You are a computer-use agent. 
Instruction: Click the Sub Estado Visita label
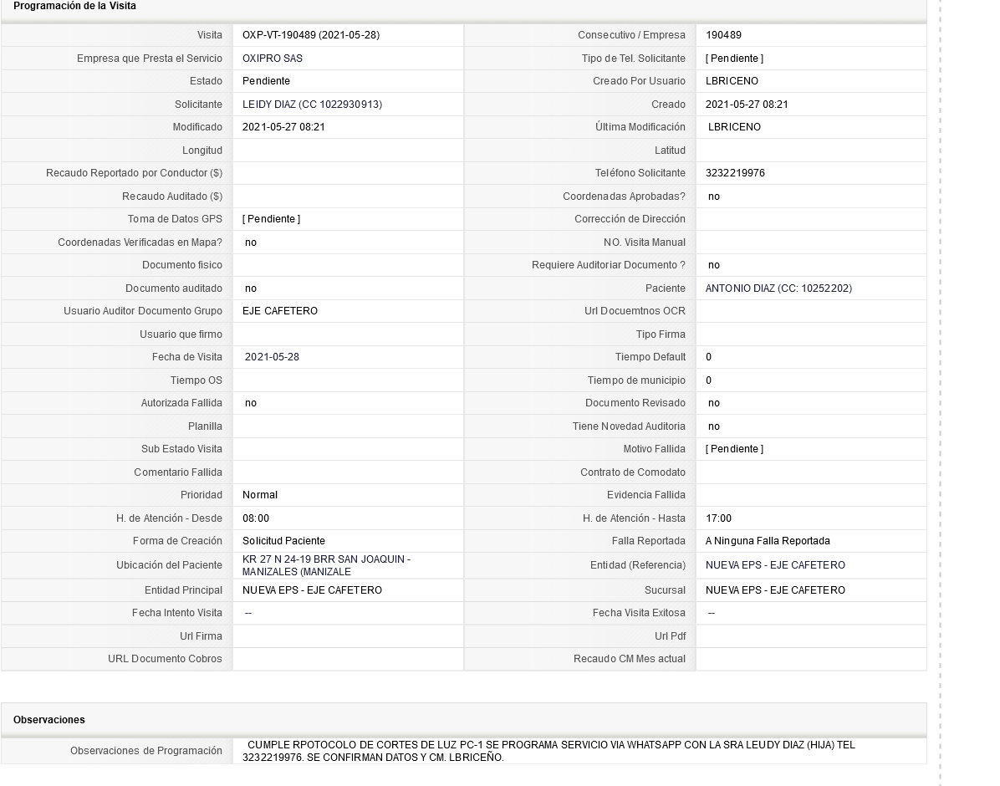tap(181, 449)
